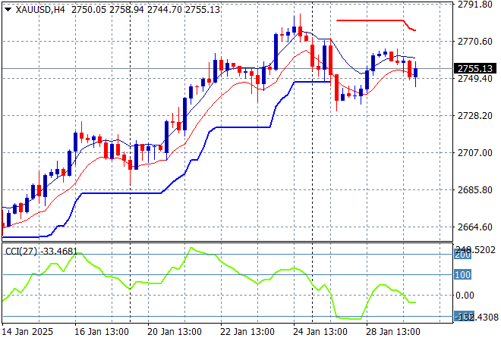This screenshot has height=341, width=501.
Task: Select the 2707.00 price axis label
Action: 475,153
